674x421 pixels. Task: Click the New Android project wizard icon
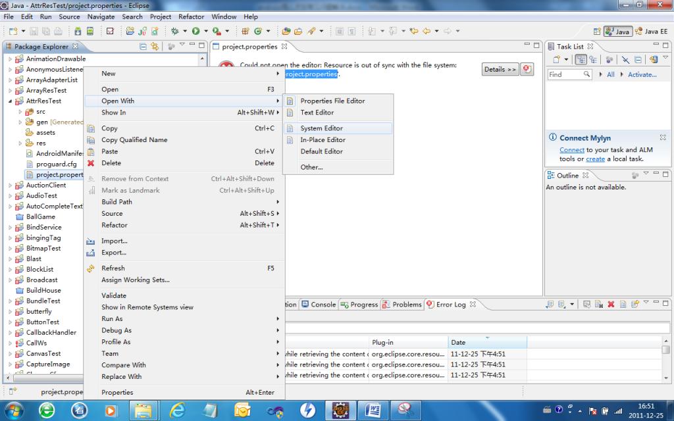(130, 31)
